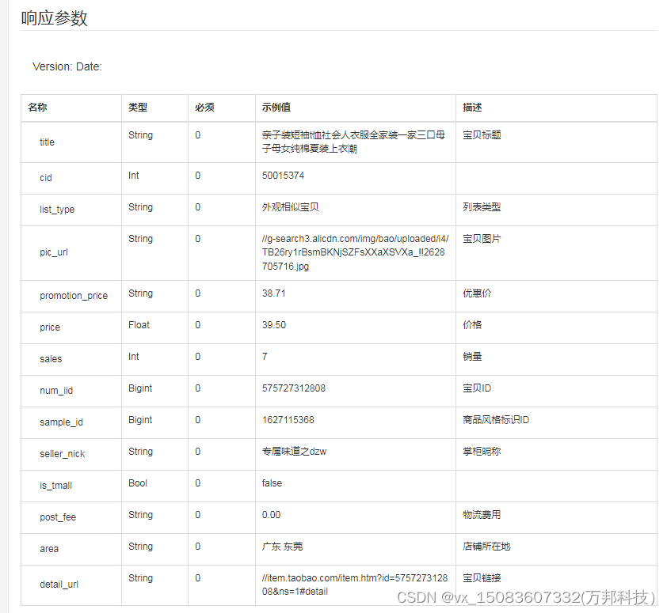
Task: Click the Bool type in is_tmall row
Action: (x=138, y=483)
